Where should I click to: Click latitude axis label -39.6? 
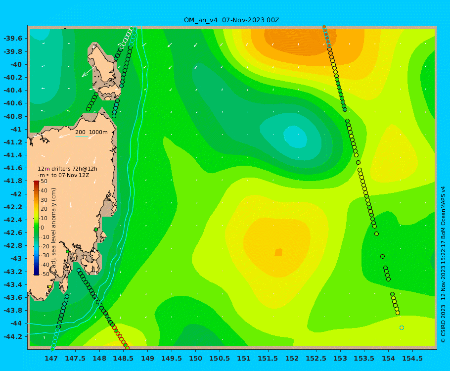[12, 39]
